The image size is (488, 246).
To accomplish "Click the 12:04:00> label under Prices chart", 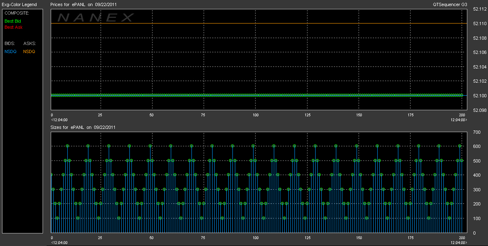I will [x=459, y=120].
